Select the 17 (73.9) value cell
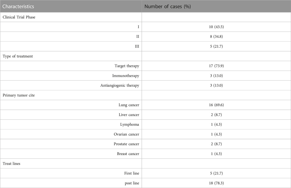 pos(216,66)
